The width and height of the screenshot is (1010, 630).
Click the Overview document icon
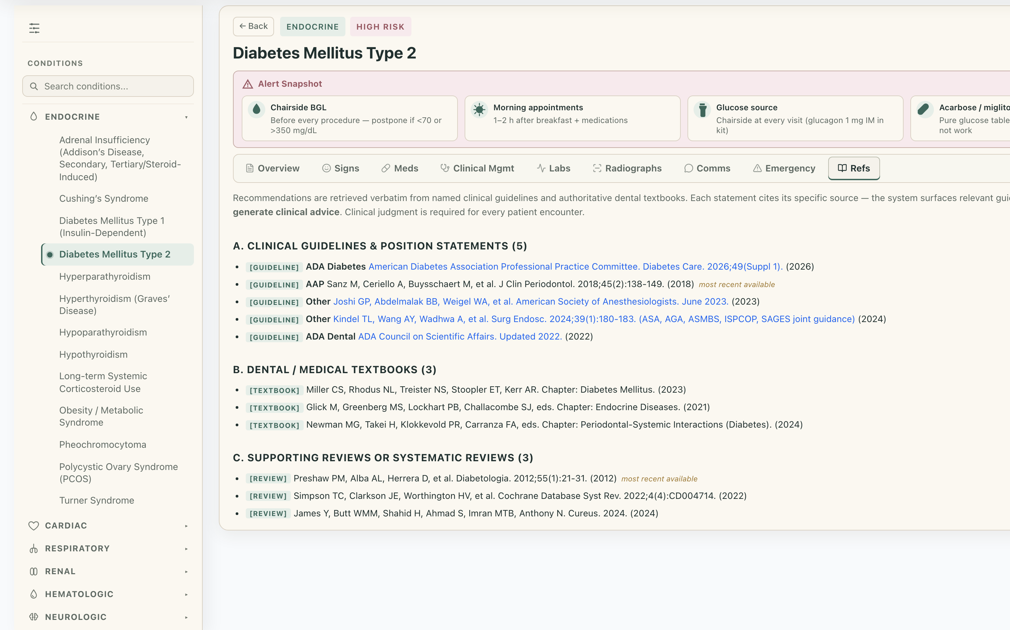[250, 168]
